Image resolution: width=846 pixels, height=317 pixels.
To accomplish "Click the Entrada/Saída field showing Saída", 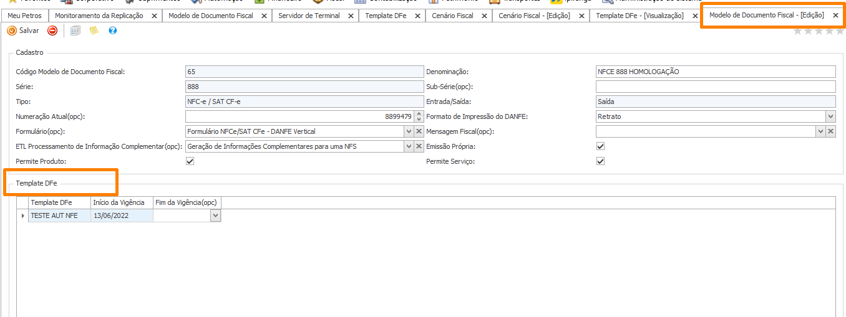I will [x=716, y=102].
